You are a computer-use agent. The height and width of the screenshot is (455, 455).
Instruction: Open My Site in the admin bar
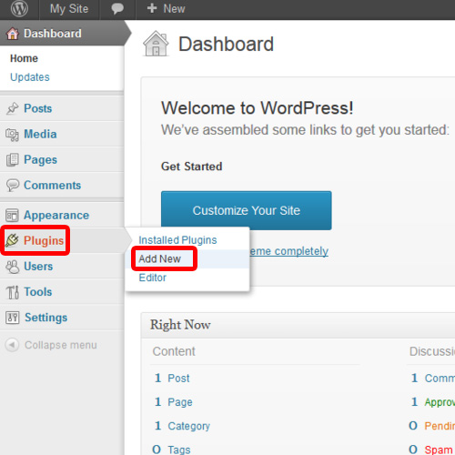pos(69,9)
